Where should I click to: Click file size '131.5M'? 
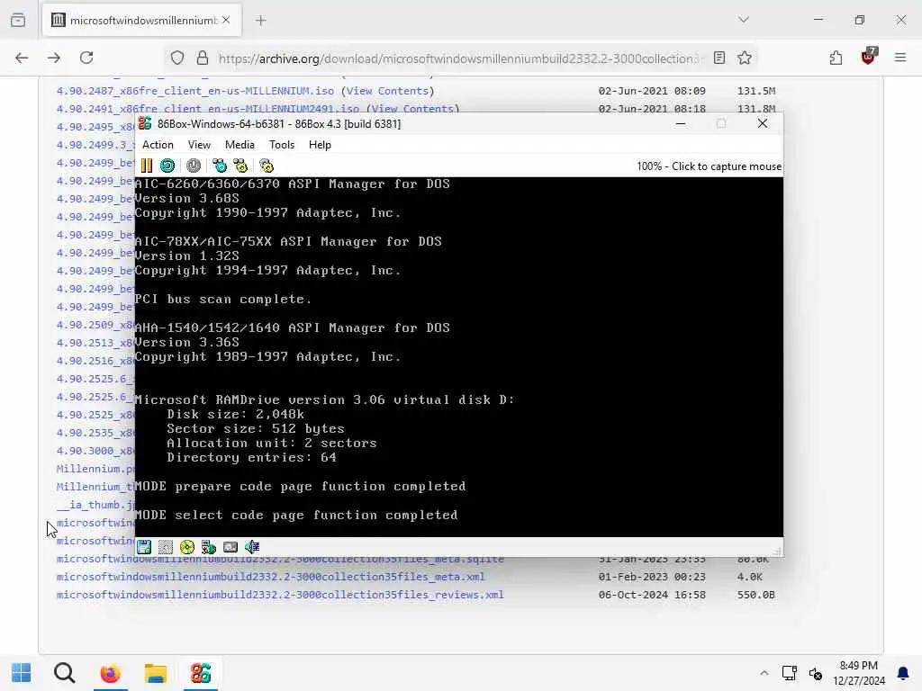[756, 91]
